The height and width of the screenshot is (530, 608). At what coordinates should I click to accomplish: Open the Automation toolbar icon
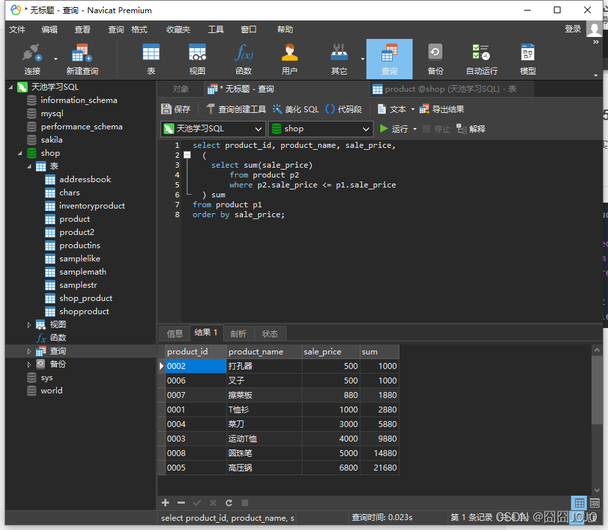coord(481,59)
